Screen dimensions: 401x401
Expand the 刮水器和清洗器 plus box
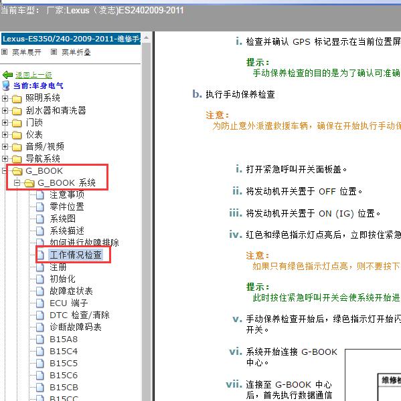click(x=5, y=110)
